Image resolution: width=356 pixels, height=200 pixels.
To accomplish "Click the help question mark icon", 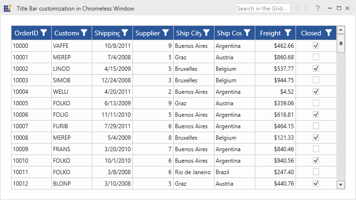I will (x=318, y=9).
